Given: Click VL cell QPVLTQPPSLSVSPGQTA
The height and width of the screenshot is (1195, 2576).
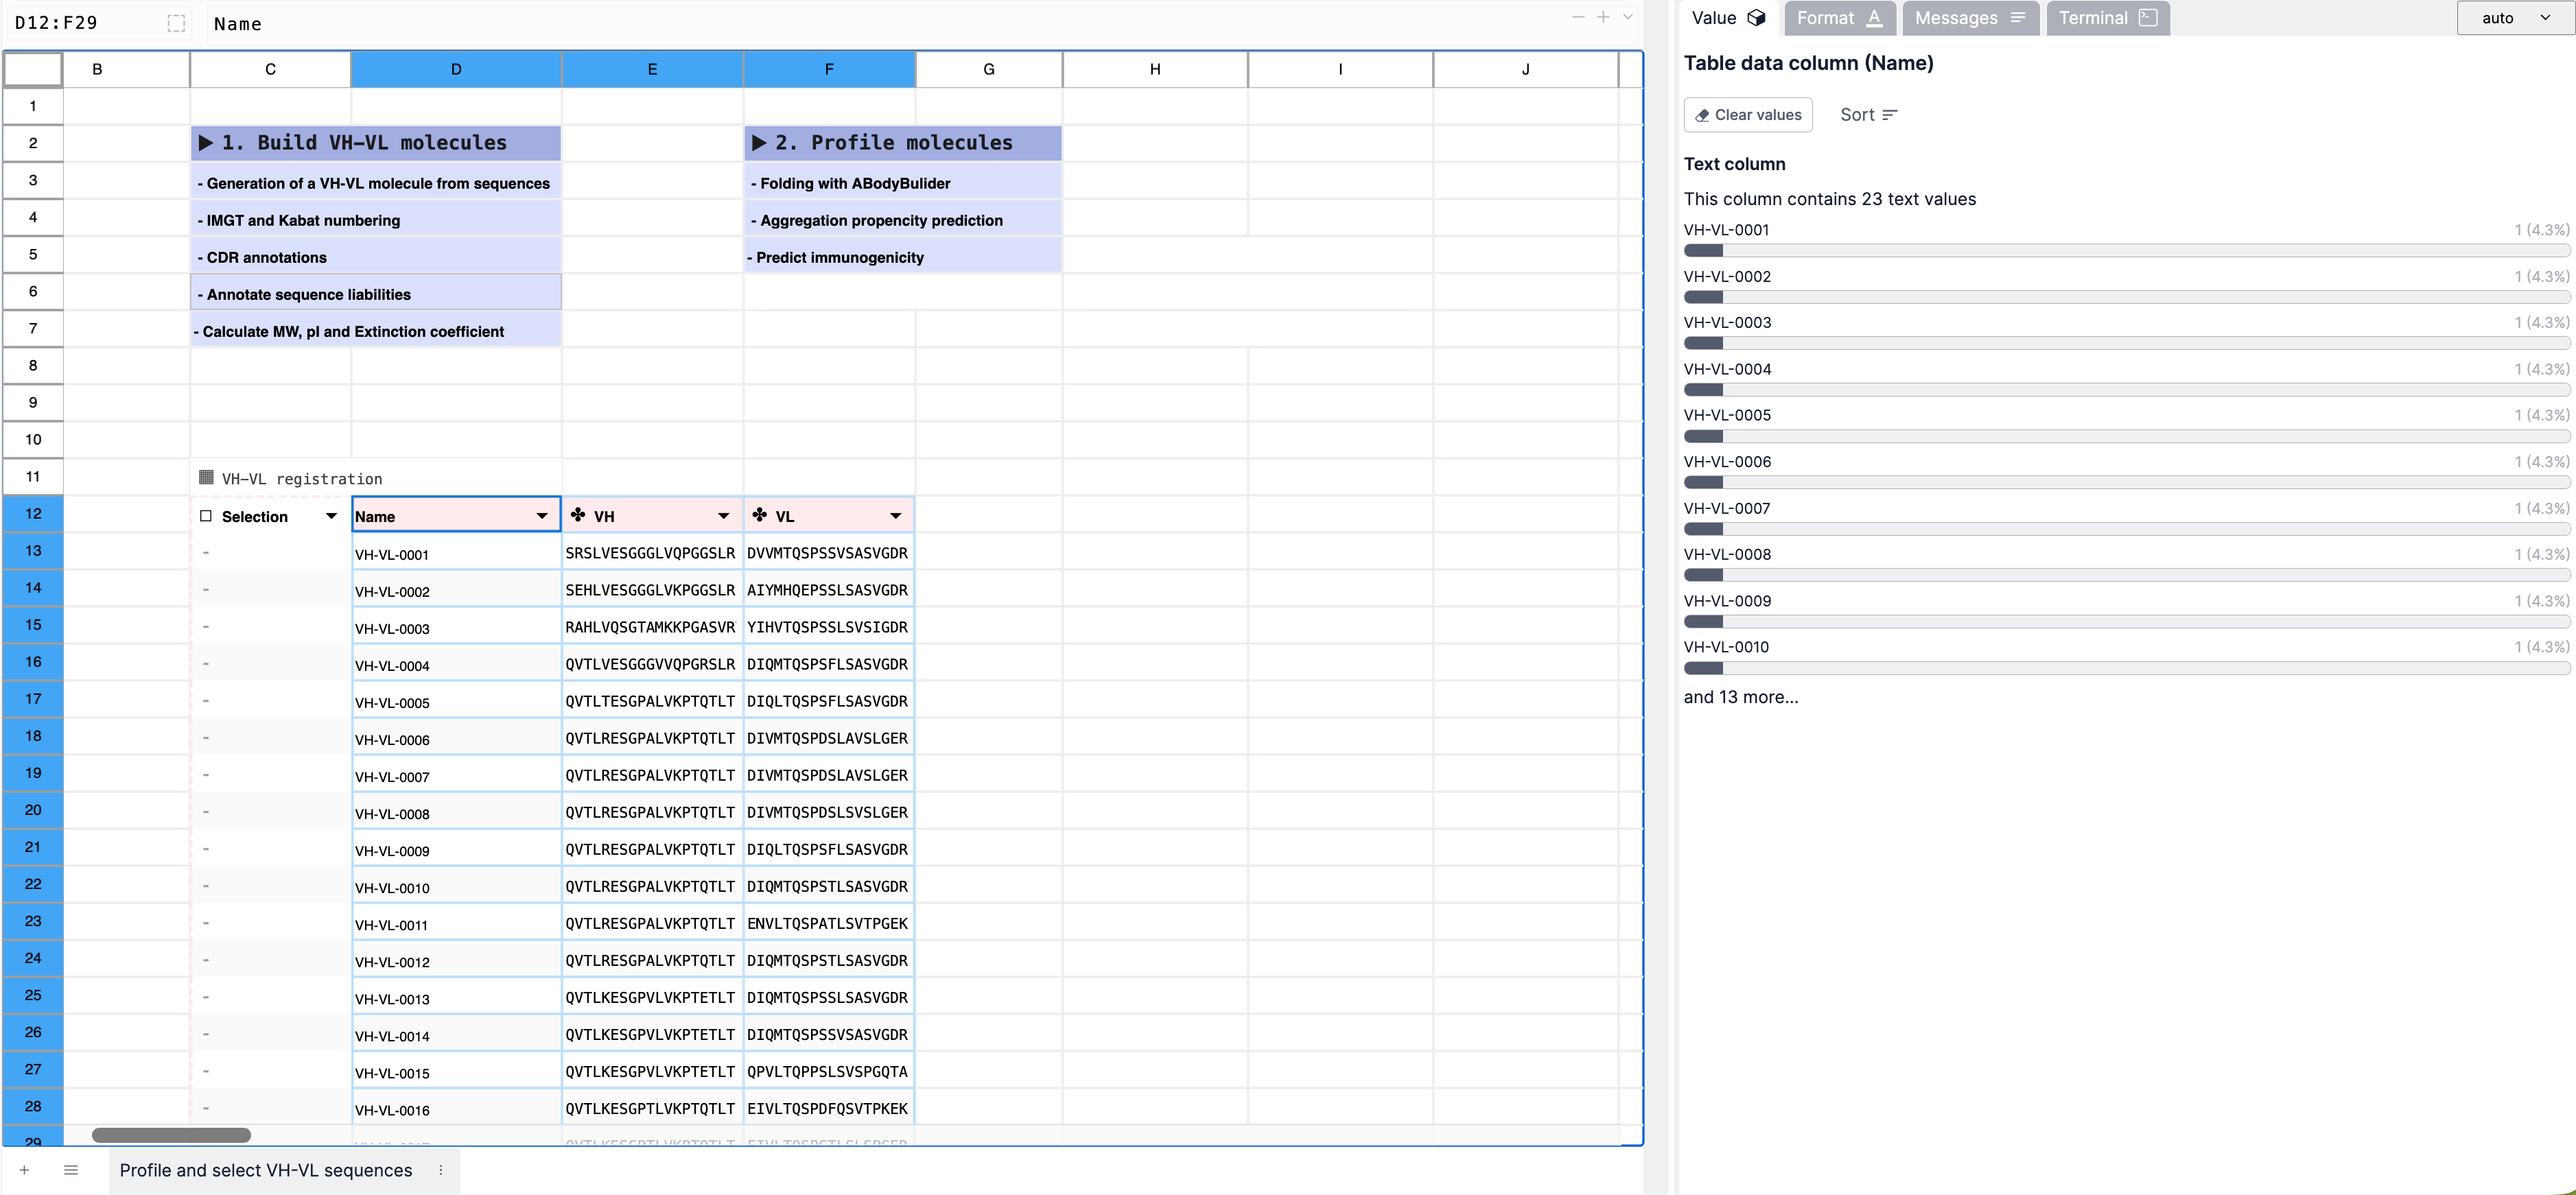Looking at the screenshot, I should pyautogui.click(x=829, y=1071).
